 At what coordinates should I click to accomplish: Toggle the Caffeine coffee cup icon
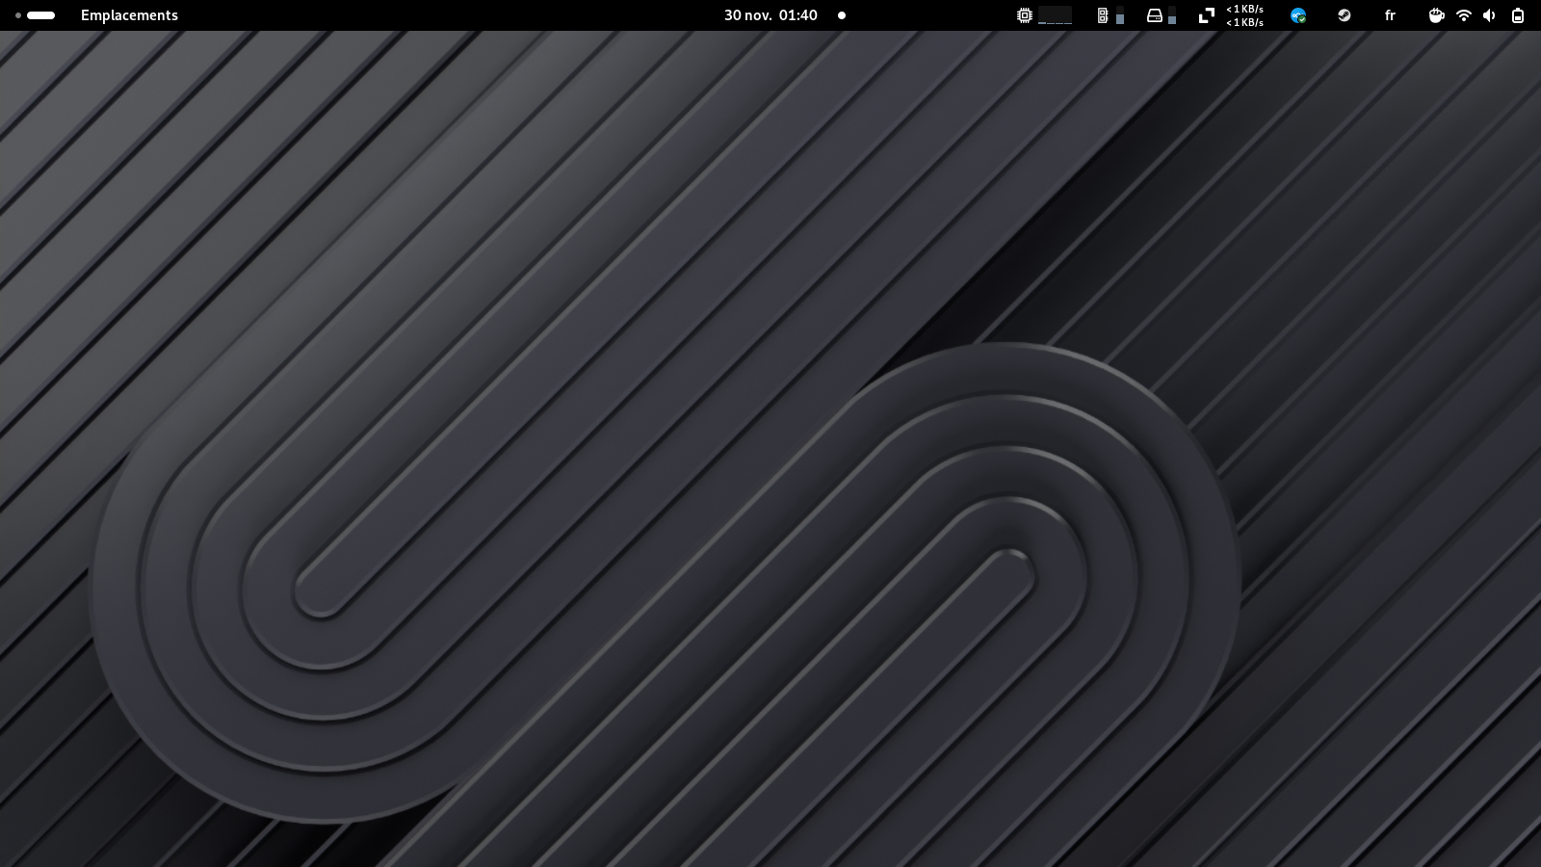click(x=1436, y=15)
